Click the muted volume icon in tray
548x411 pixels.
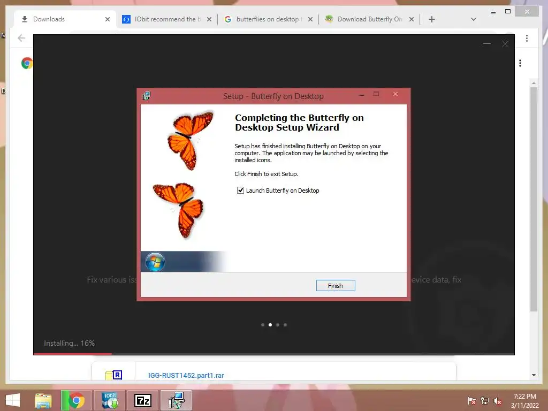[x=498, y=401]
